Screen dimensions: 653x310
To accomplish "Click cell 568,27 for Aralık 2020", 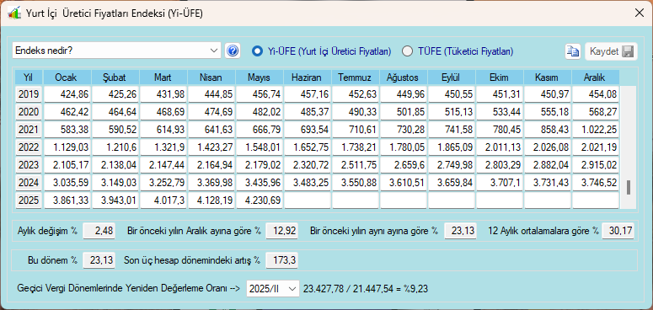I will (596, 112).
